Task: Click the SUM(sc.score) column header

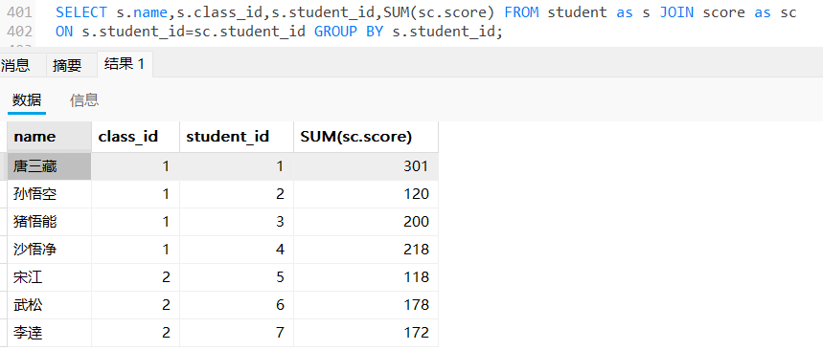Action: click(x=366, y=137)
